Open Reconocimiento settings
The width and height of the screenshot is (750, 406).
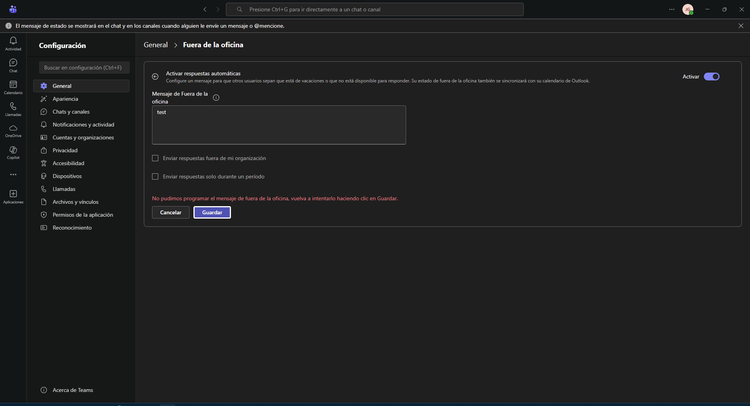coord(81,228)
